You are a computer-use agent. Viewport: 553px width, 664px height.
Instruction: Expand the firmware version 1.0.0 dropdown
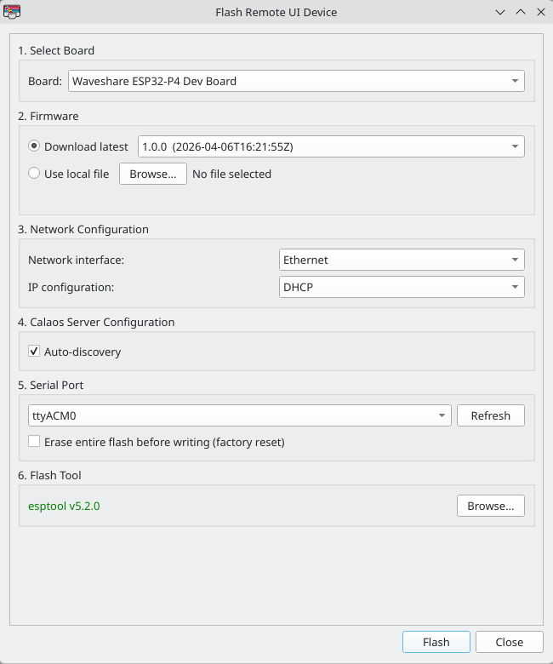[x=331, y=146]
